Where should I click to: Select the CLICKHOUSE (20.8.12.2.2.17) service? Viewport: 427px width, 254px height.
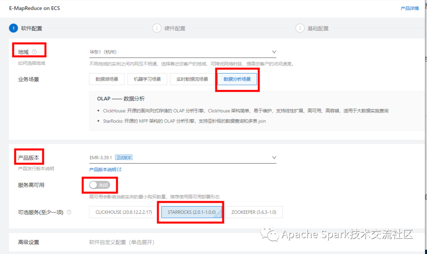click(124, 212)
